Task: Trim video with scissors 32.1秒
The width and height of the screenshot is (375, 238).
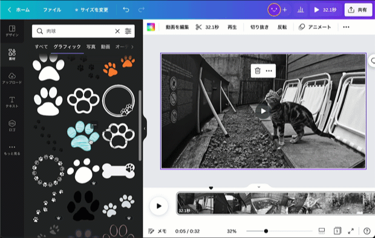Action: pos(207,27)
